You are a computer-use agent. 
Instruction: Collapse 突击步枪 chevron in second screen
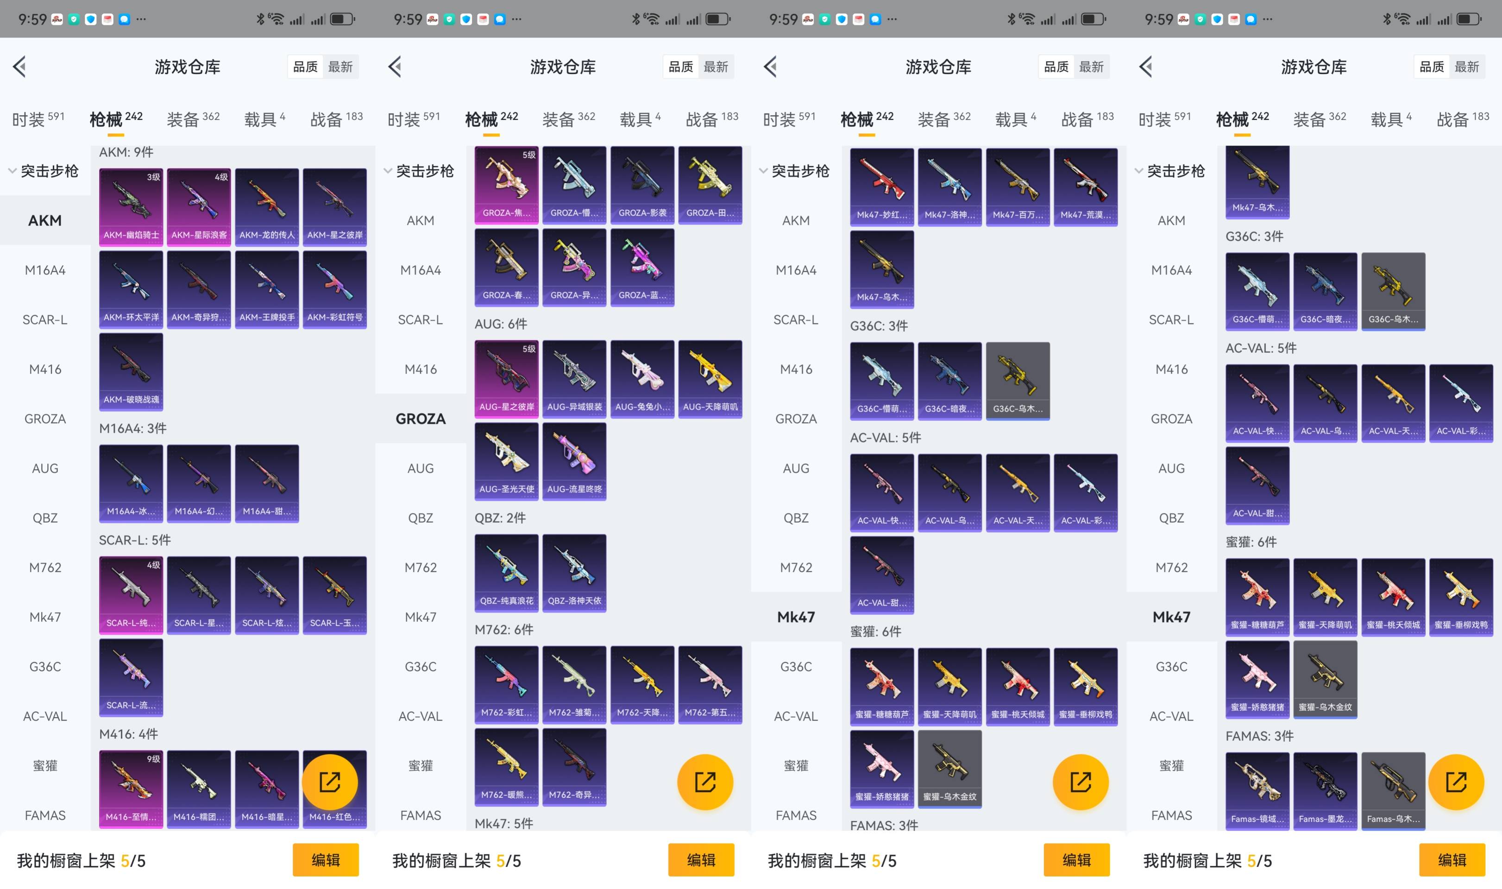click(388, 171)
